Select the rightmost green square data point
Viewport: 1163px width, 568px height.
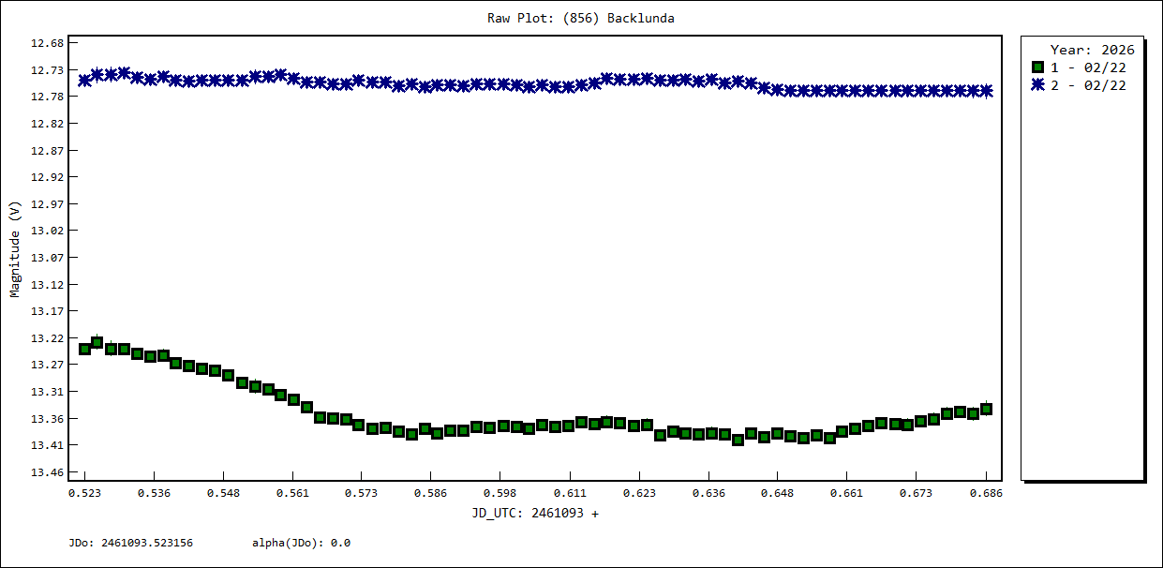tap(986, 409)
